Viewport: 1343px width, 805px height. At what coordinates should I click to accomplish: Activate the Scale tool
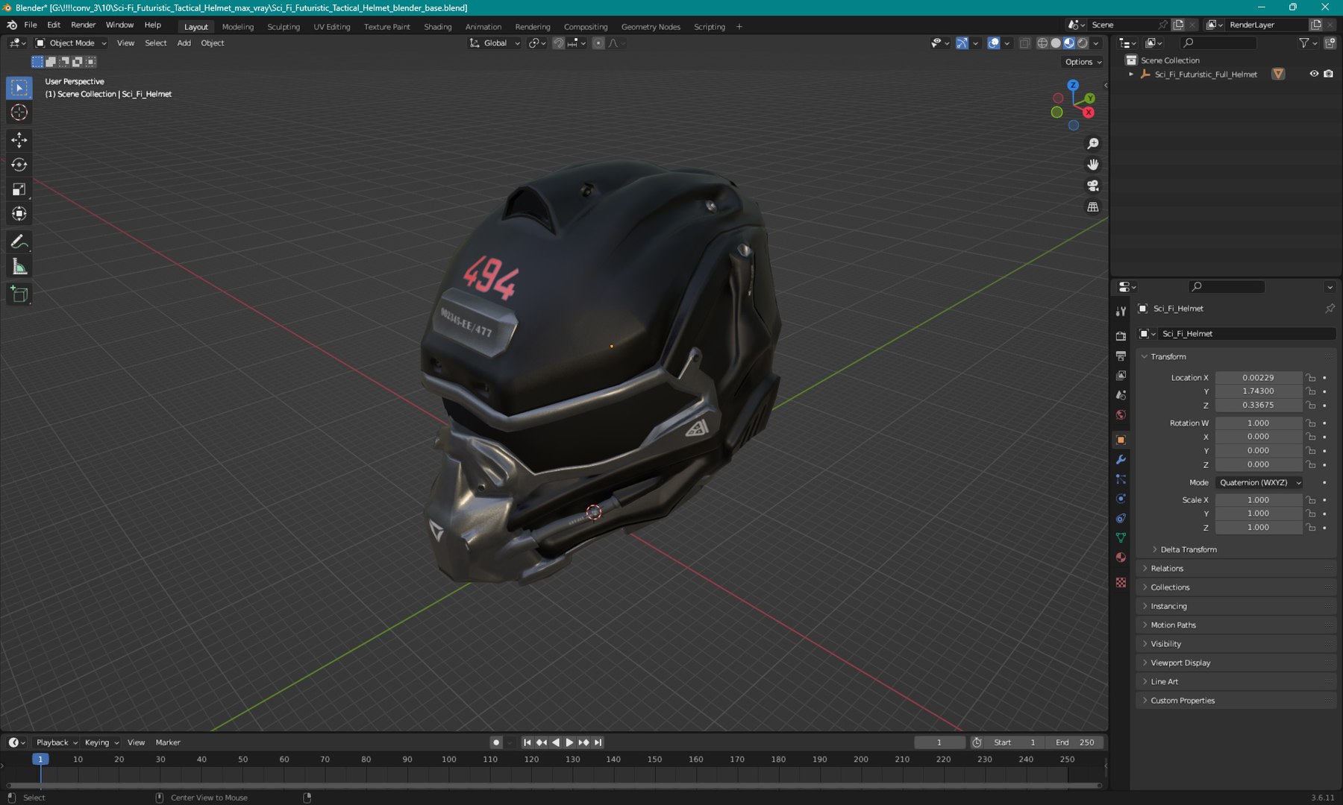[x=19, y=189]
